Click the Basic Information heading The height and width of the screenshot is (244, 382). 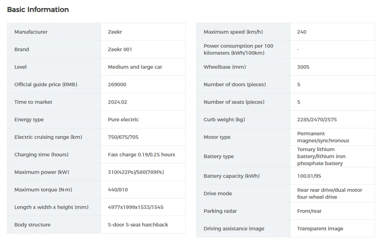coord(38,9)
